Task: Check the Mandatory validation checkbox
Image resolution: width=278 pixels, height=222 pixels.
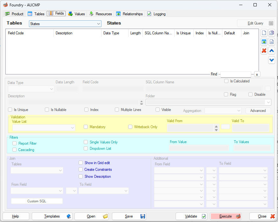Action: tap(86, 127)
